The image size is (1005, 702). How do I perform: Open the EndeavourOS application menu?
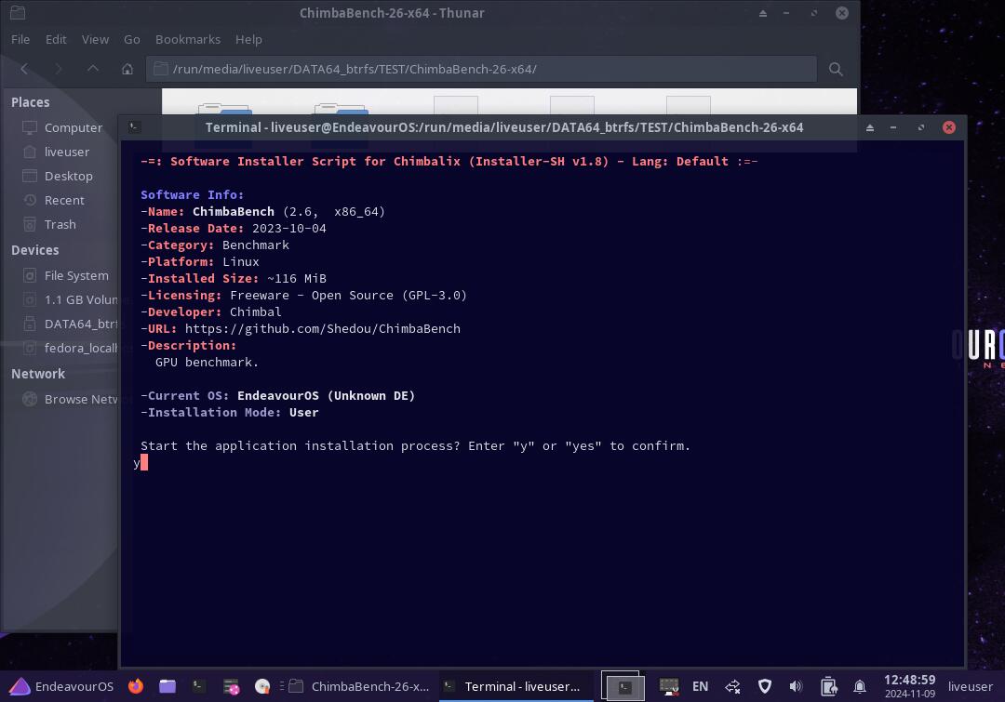click(x=61, y=686)
